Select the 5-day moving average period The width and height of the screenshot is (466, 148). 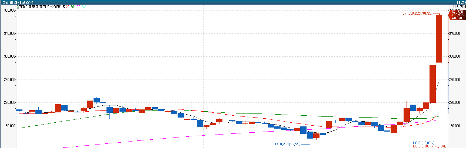[64, 7]
